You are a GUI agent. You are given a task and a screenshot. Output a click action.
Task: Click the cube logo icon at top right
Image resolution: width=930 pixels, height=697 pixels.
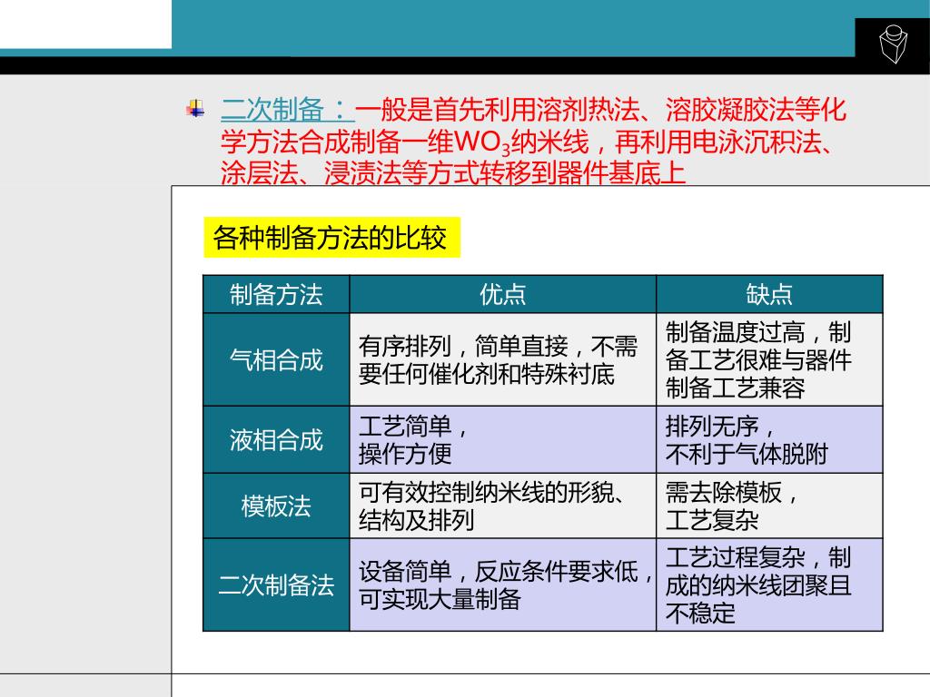[894, 44]
